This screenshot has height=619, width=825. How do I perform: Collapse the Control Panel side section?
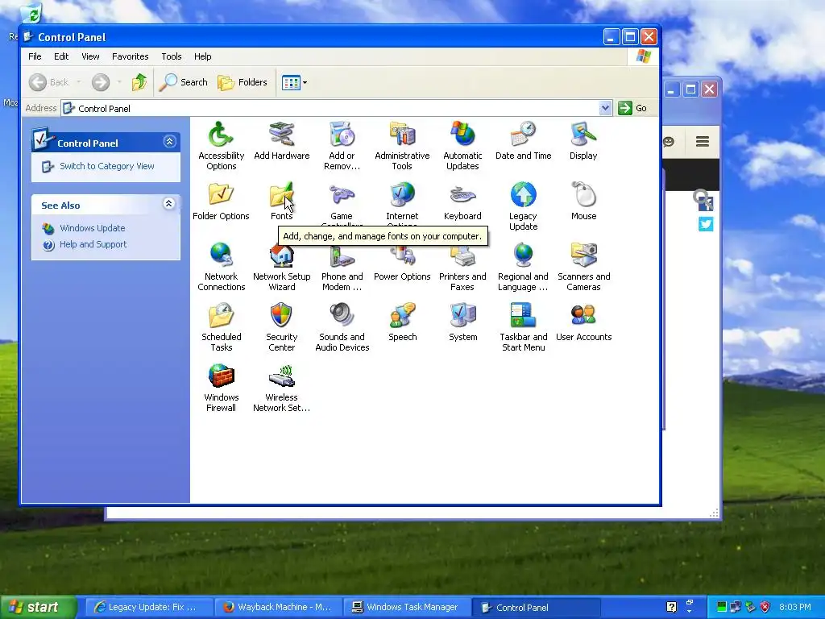point(169,142)
